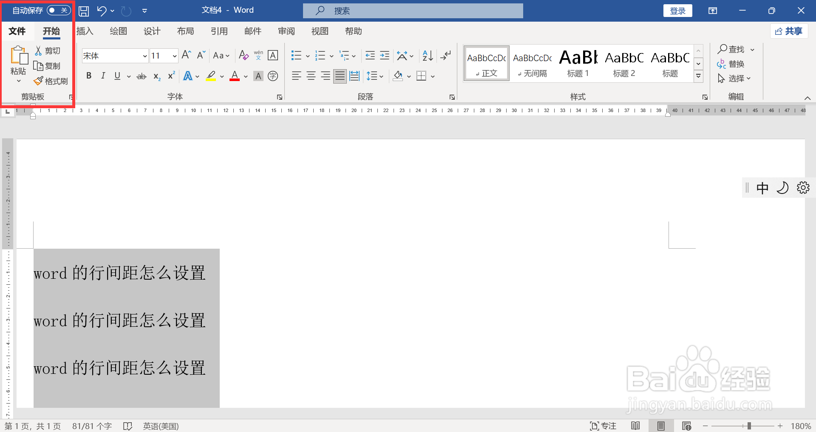Click the Login (登录) button

tap(677, 11)
